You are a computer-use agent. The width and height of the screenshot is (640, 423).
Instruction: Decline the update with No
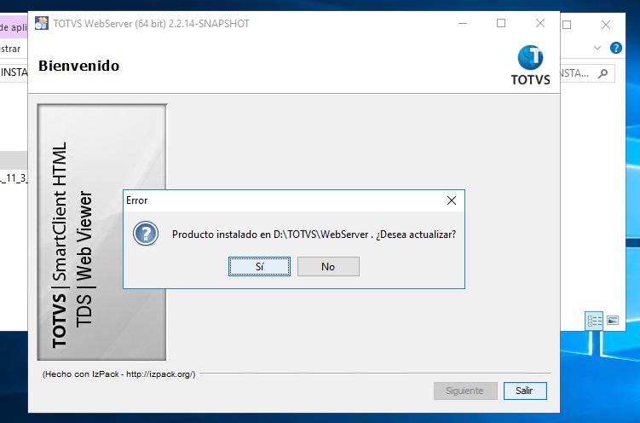(328, 267)
